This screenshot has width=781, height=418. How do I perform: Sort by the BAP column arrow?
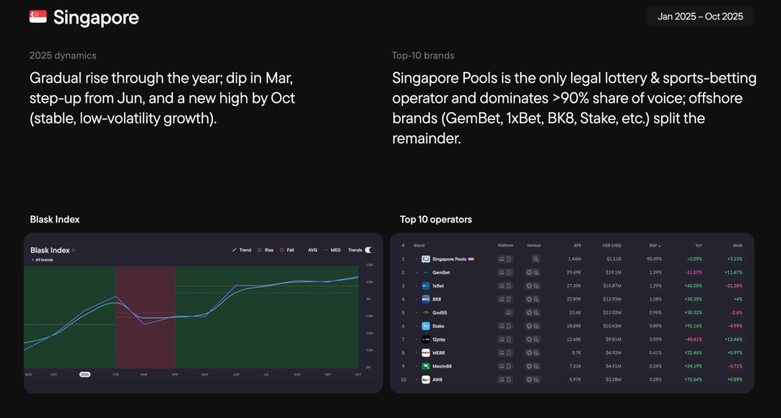[x=659, y=246]
